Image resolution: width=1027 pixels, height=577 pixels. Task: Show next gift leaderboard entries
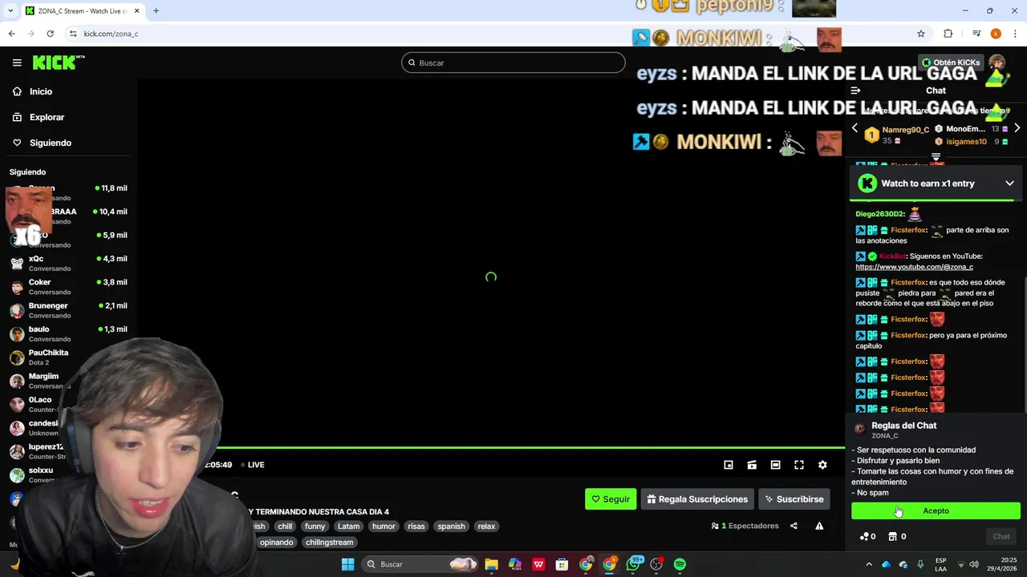tap(1017, 129)
